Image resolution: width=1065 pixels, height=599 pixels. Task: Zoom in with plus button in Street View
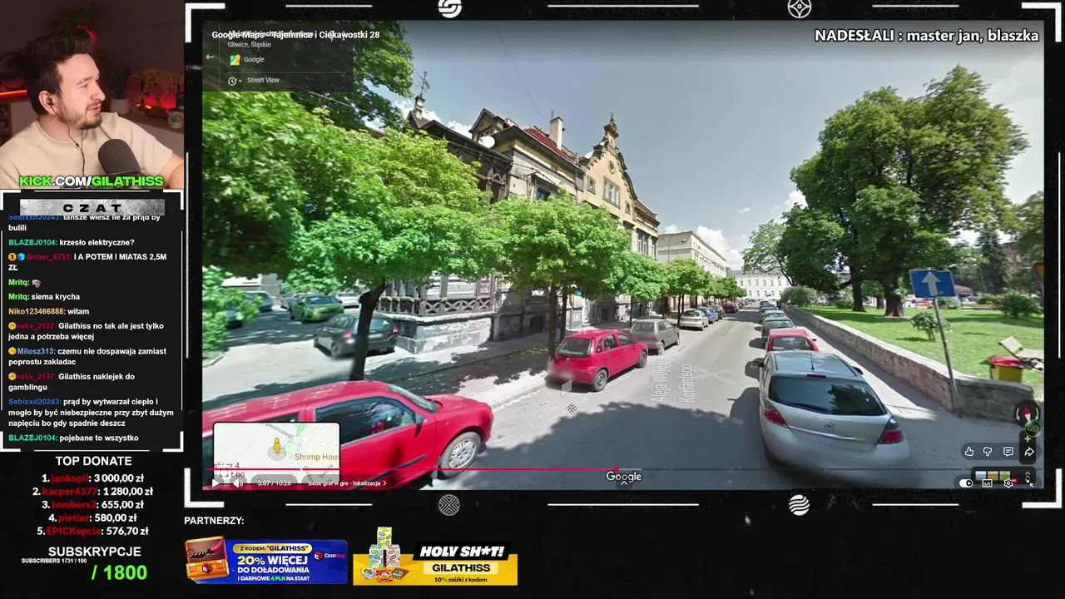click(1028, 439)
